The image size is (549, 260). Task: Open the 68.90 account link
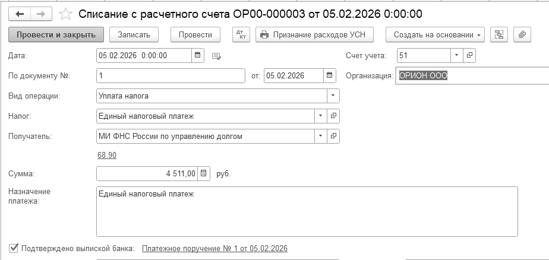tap(107, 156)
